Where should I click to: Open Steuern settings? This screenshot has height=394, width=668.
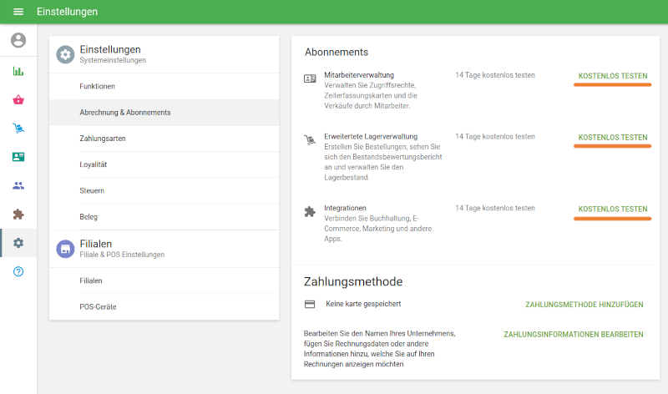[x=164, y=191]
